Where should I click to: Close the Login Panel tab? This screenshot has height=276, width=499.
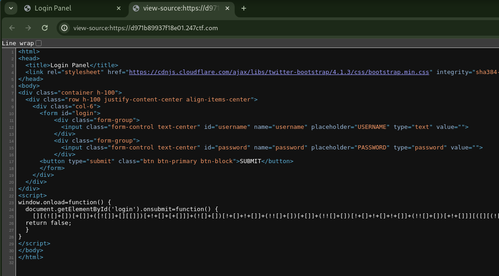[x=119, y=8]
